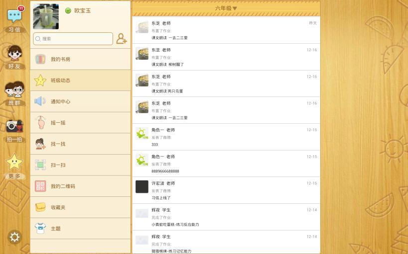
Task: Click the green status check icon
Action: coord(68,10)
